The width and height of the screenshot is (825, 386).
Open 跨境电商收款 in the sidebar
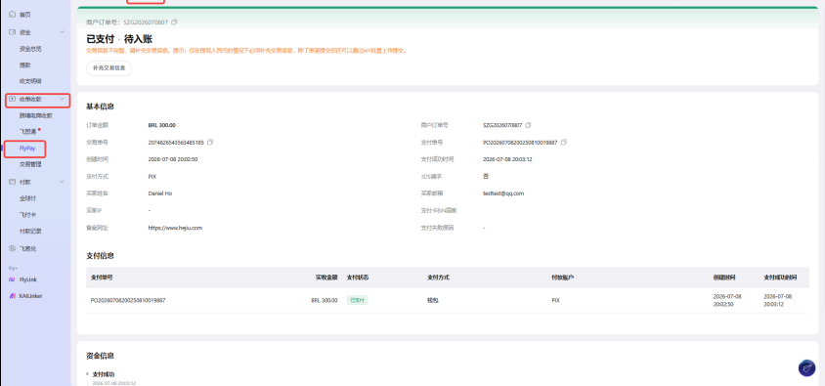[x=36, y=115]
